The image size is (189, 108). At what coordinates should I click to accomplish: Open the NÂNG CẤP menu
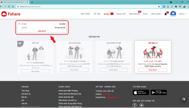tap(121, 14)
